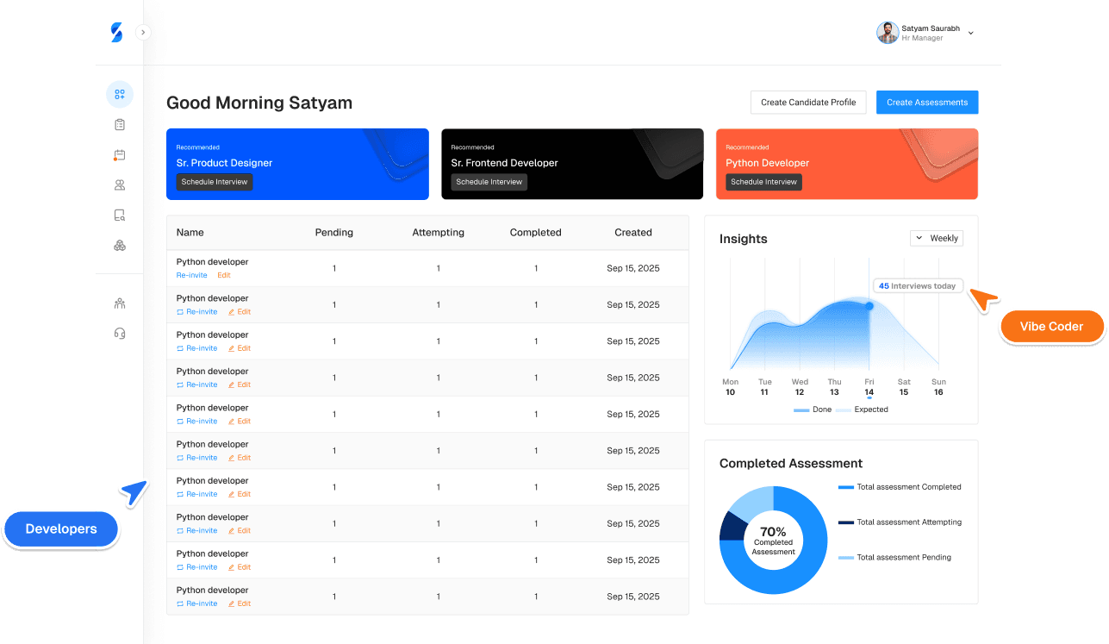Open the chevron beside Hr Manager profile
Image resolution: width=1109 pixels, height=644 pixels.
[971, 32]
